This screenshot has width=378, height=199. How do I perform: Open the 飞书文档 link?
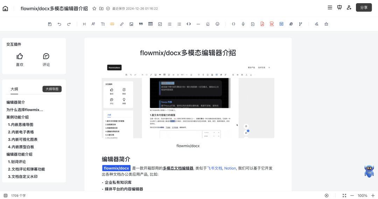click(x=215, y=168)
